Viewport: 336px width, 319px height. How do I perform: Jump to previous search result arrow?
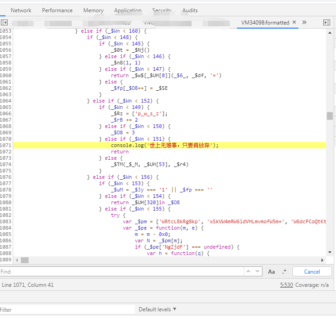tap(248, 271)
